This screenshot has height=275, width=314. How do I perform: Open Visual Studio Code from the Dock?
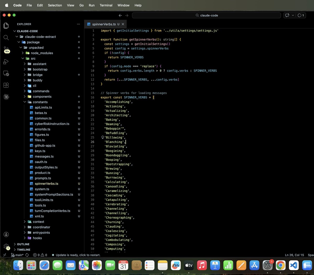(294, 266)
